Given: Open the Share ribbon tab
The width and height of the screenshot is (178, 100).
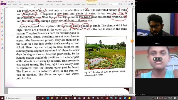Looking at the screenshot, I should 63,4.
